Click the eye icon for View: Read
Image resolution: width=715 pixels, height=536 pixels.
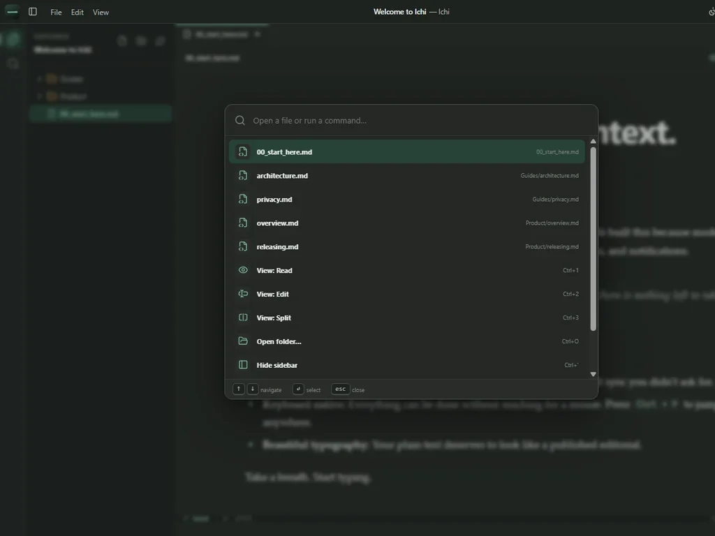pyautogui.click(x=243, y=270)
